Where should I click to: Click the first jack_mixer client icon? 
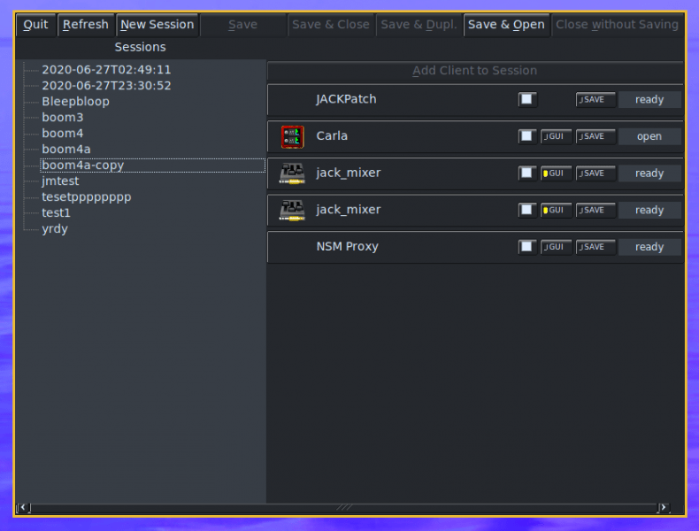pos(292,173)
